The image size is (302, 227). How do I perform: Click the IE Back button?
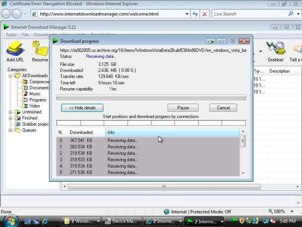coord(6,14)
